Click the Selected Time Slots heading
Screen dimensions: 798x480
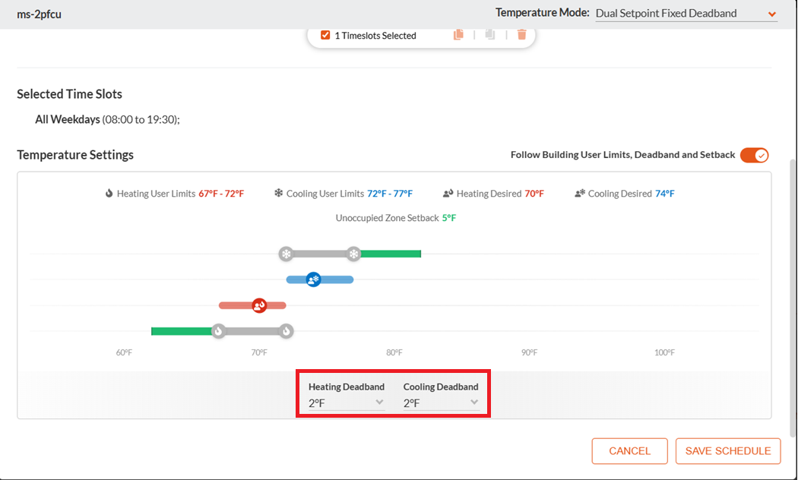click(x=70, y=94)
